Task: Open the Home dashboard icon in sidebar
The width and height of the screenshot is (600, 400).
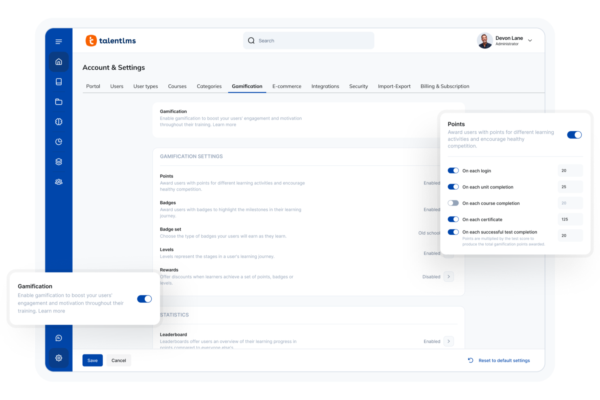Action: 59,62
